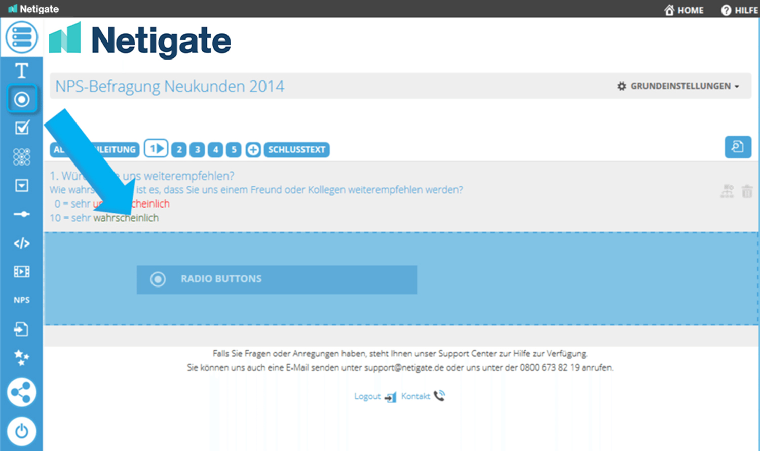
Task: Add a new page with plus button
Action: tap(253, 150)
